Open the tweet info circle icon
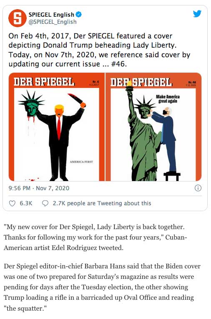Screen dimensions: 211x319 (198, 188)
